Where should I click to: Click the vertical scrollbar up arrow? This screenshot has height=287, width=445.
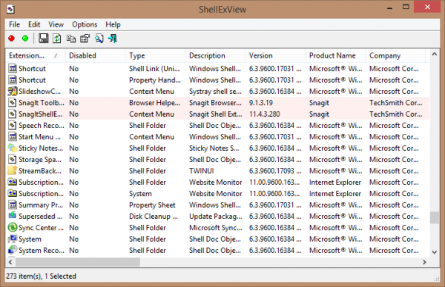pyautogui.click(x=434, y=54)
